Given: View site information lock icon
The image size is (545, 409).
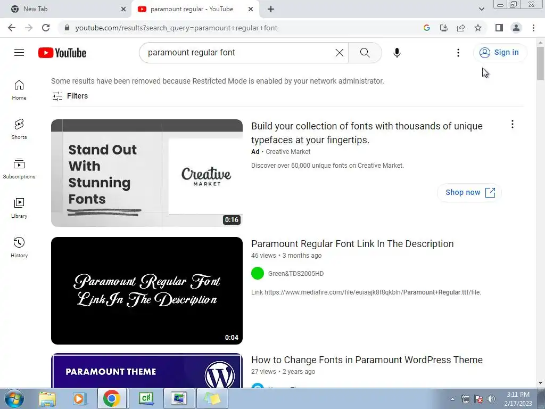Looking at the screenshot, I should [67, 28].
